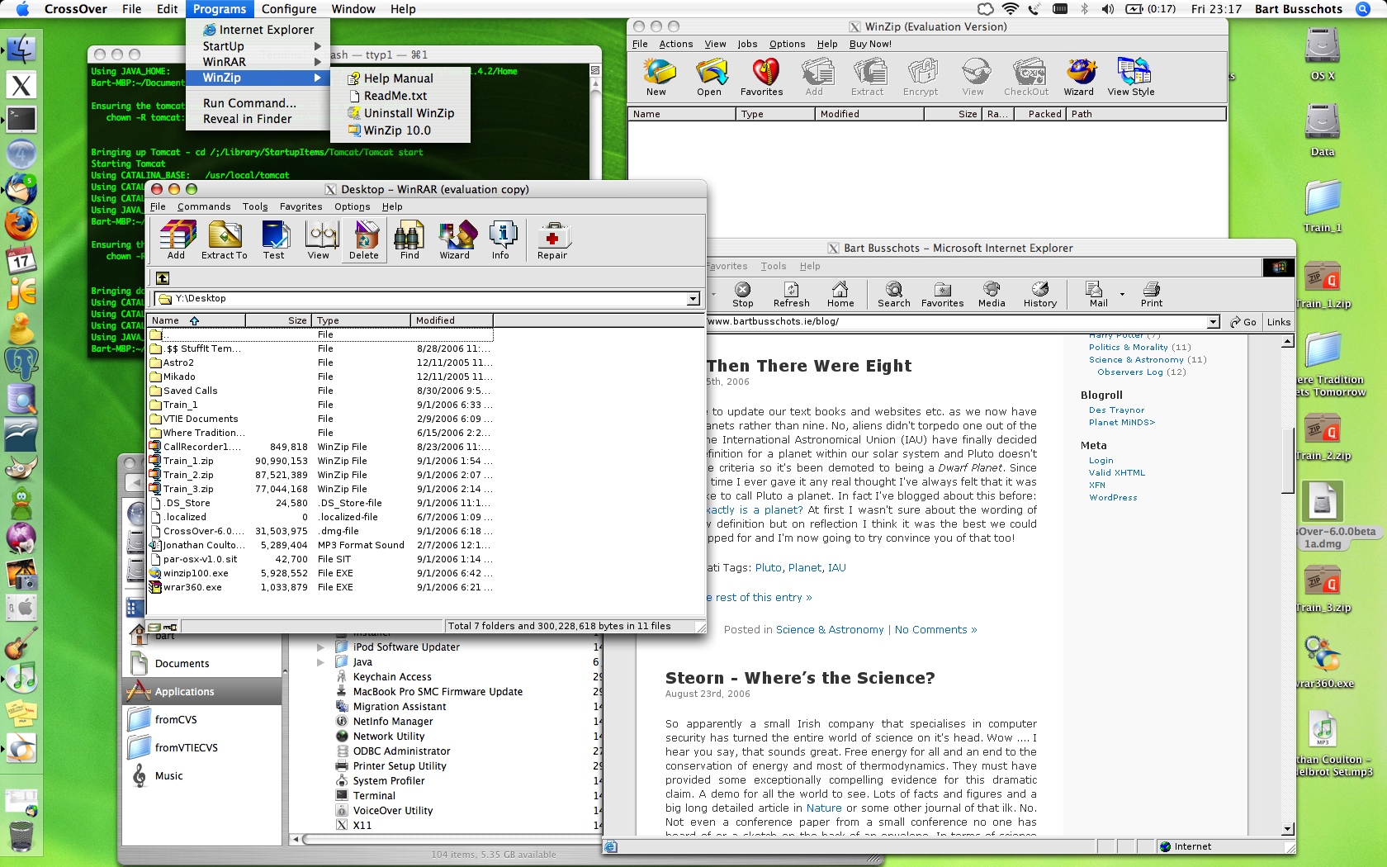Open Configure menu in the menu bar

(x=289, y=9)
